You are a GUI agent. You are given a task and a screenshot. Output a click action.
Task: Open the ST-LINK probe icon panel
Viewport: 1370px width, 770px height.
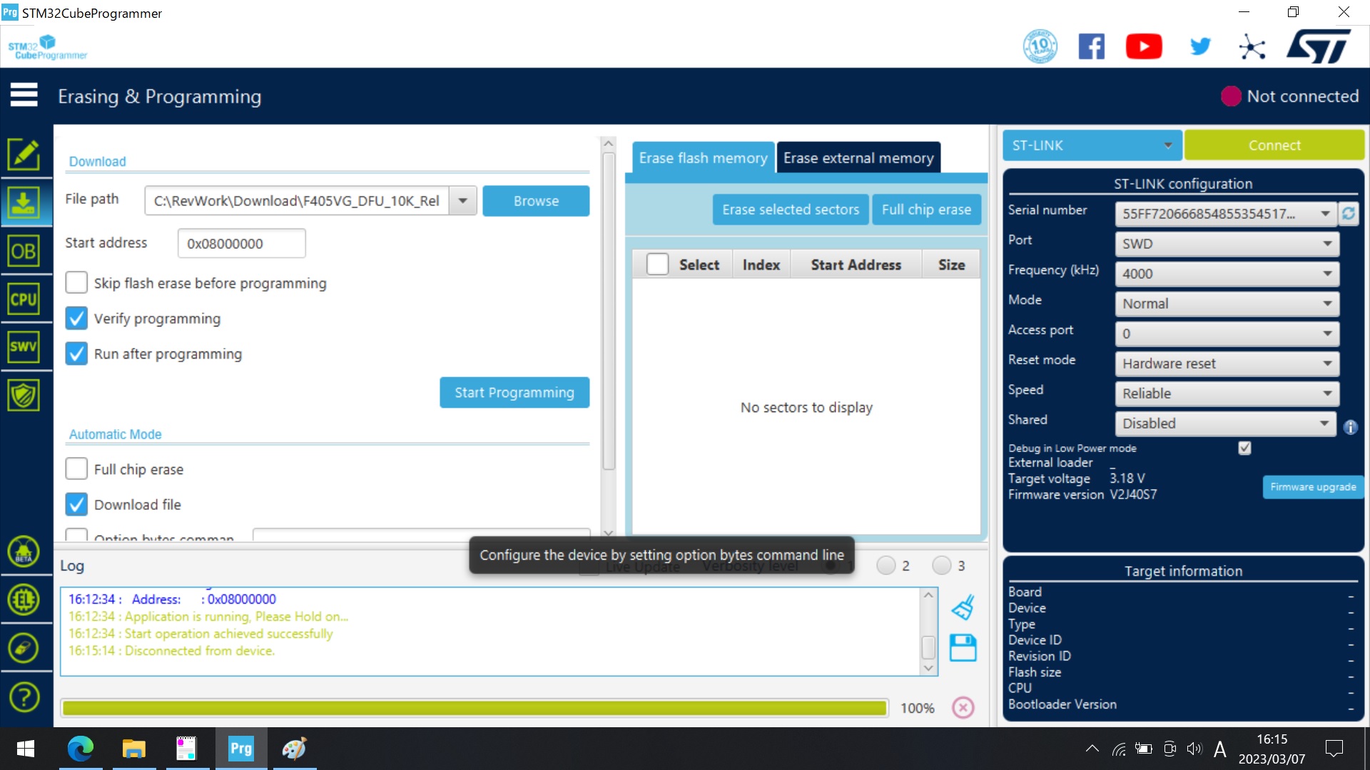click(24, 648)
